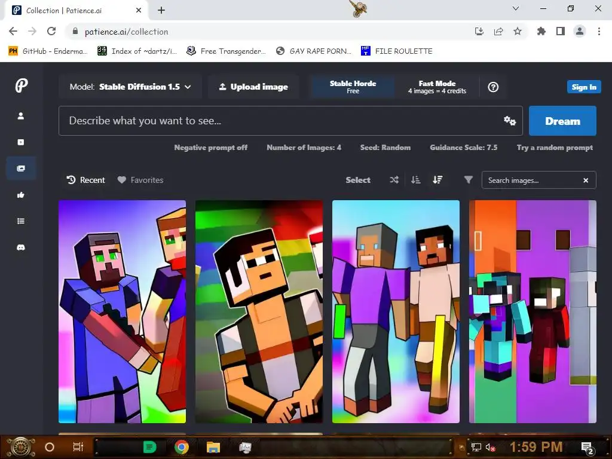Screen dimensions: 612x459
Task: Click Try a random prompt
Action: coord(555,148)
